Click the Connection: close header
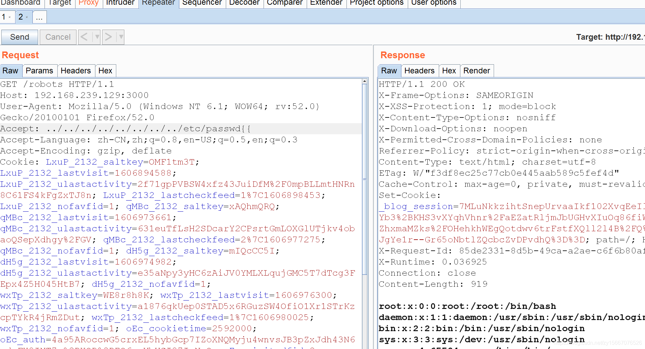Viewport: 645px width, 349px height. coord(427,273)
